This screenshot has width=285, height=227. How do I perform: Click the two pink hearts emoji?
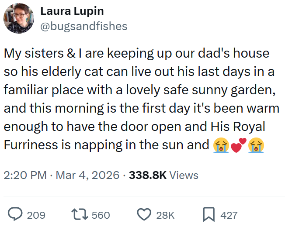point(238,145)
